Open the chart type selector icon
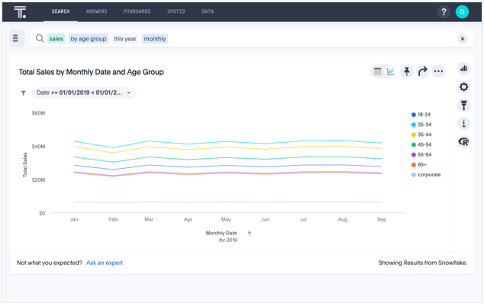This screenshot has height=304, width=484. pyautogui.click(x=463, y=69)
